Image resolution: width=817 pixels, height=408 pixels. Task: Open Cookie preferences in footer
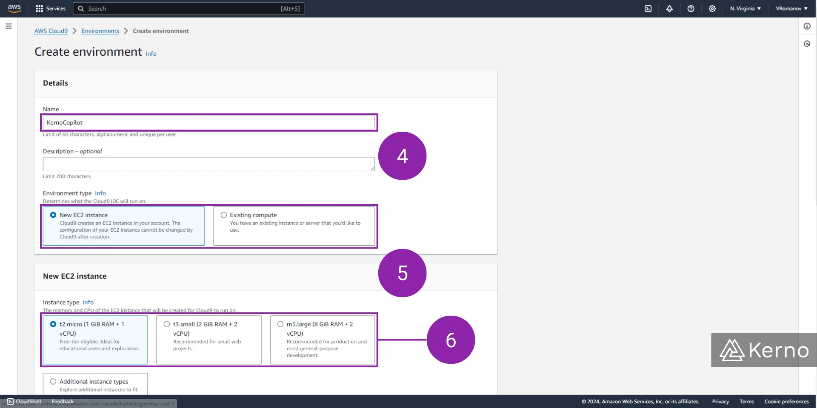[787, 402]
